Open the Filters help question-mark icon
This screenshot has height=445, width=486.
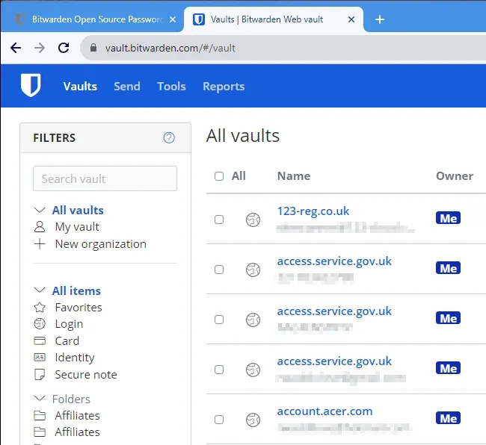coord(169,137)
